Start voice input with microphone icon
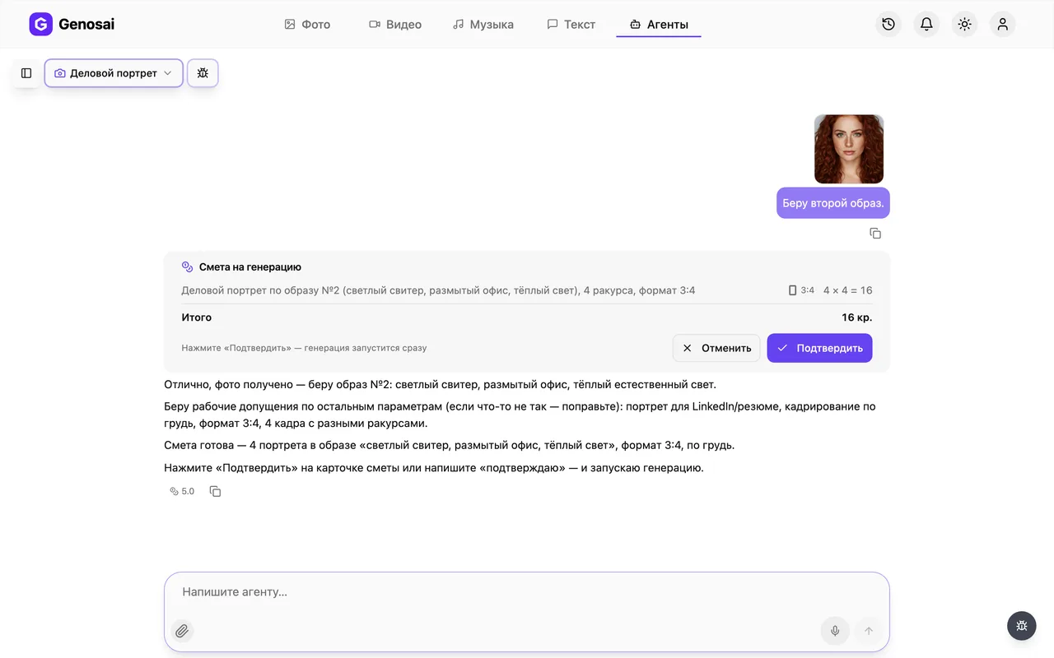 [835, 631]
